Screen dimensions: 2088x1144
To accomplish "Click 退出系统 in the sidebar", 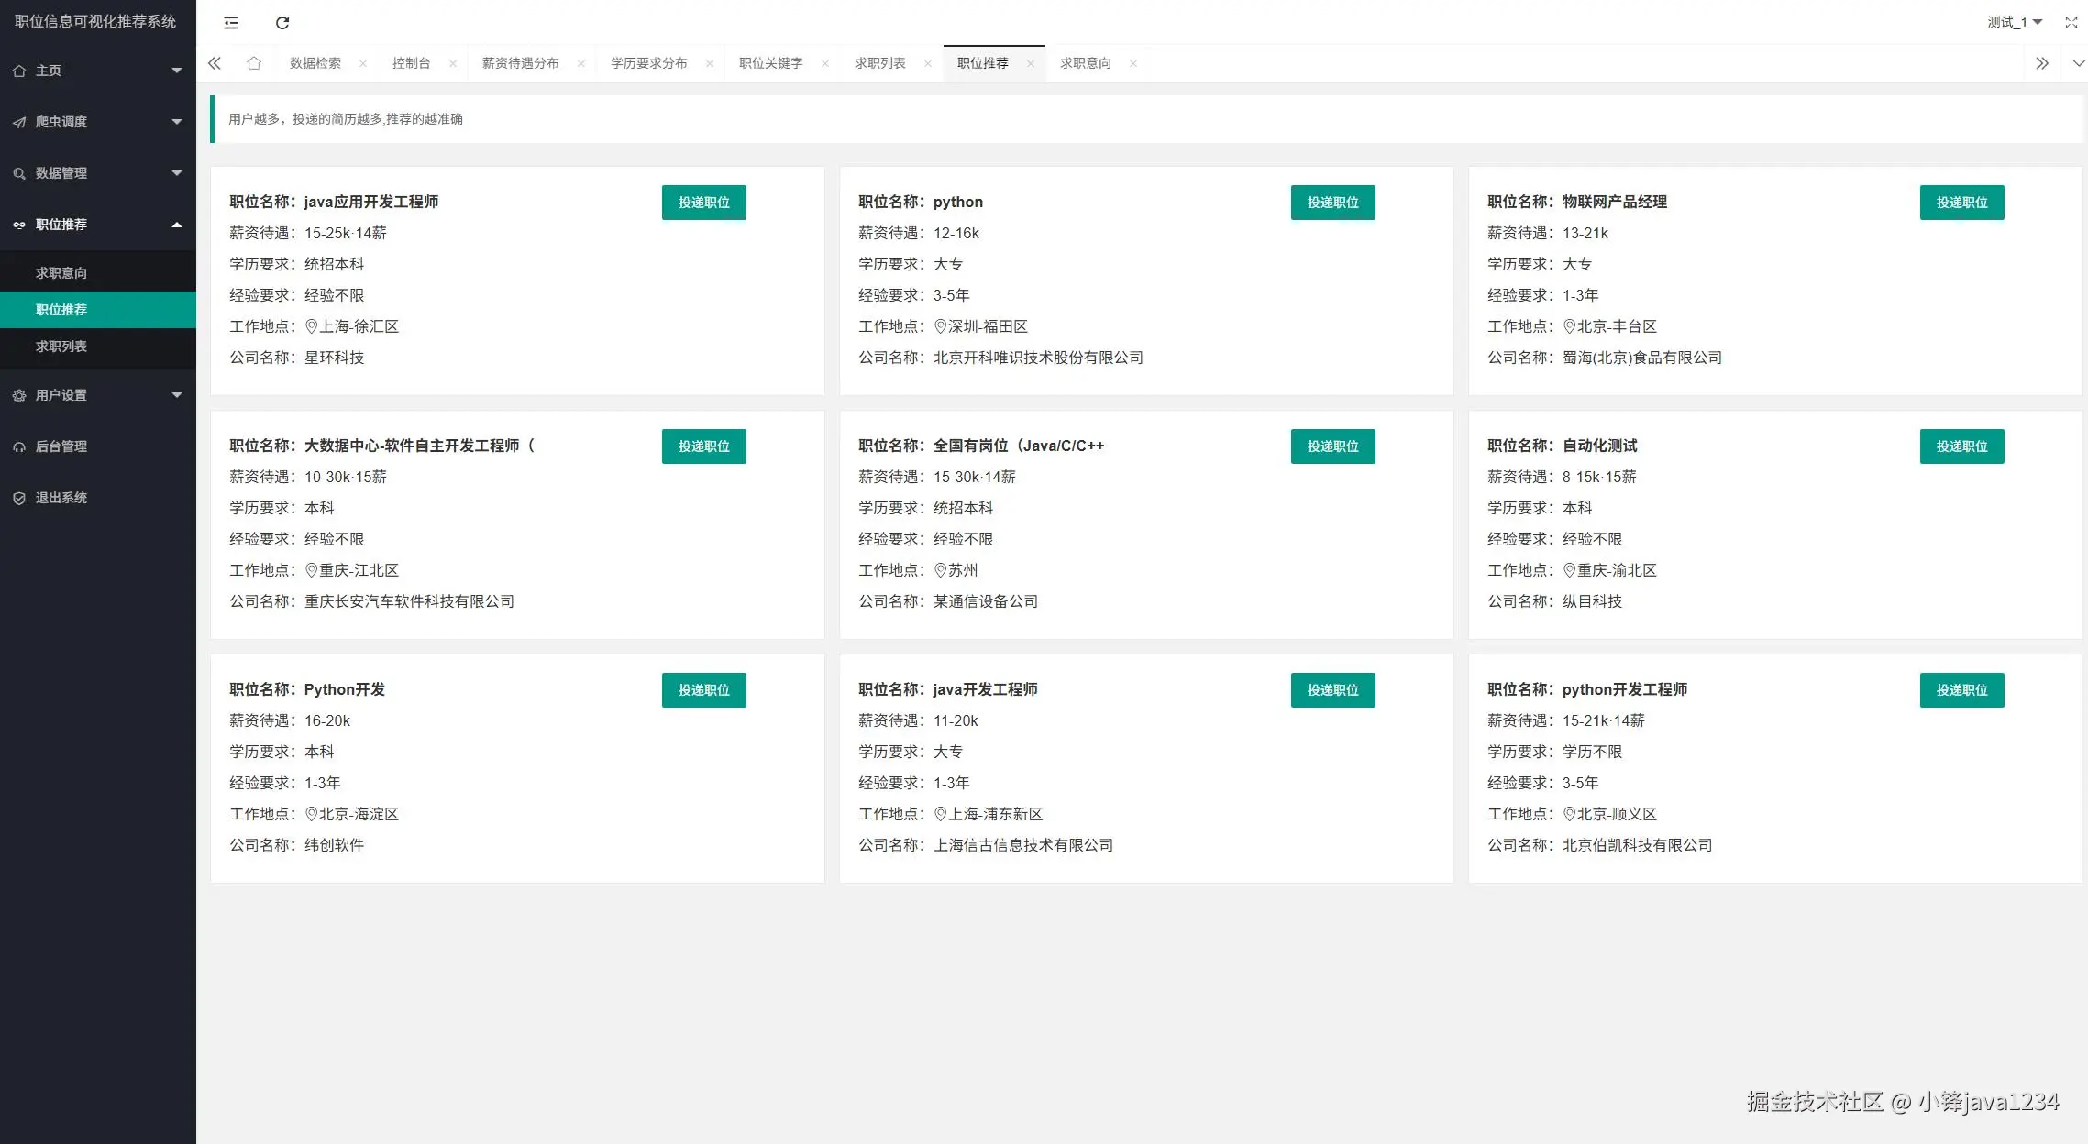I will coord(61,498).
